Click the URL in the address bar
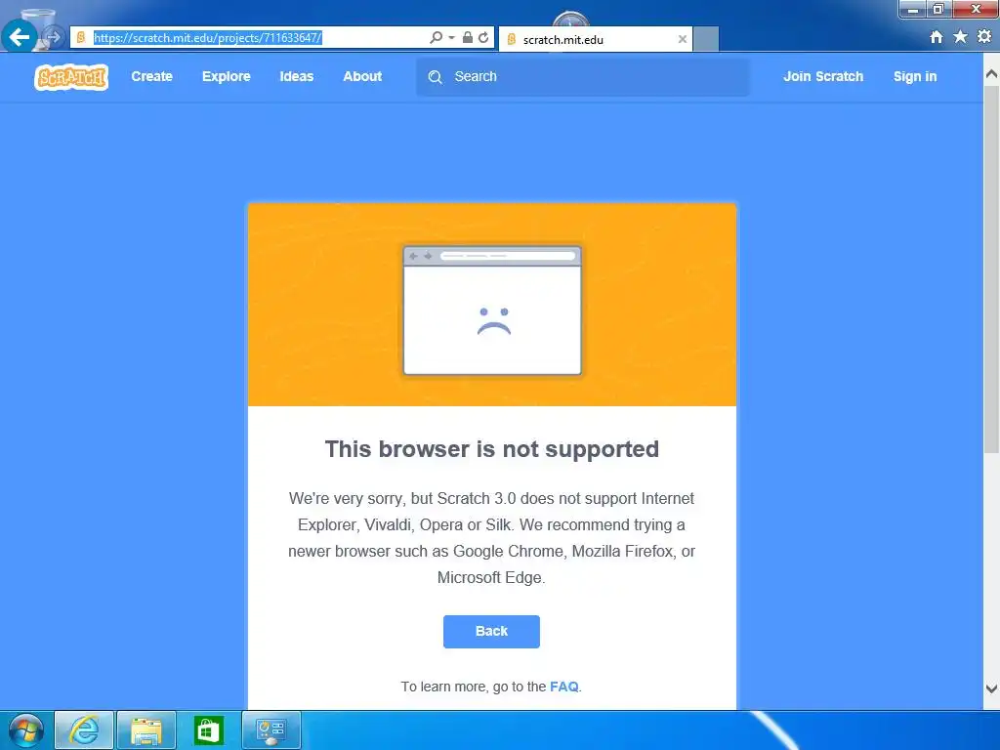The height and width of the screenshot is (750, 1000). [x=207, y=38]
